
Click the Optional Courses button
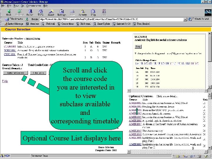16,73
